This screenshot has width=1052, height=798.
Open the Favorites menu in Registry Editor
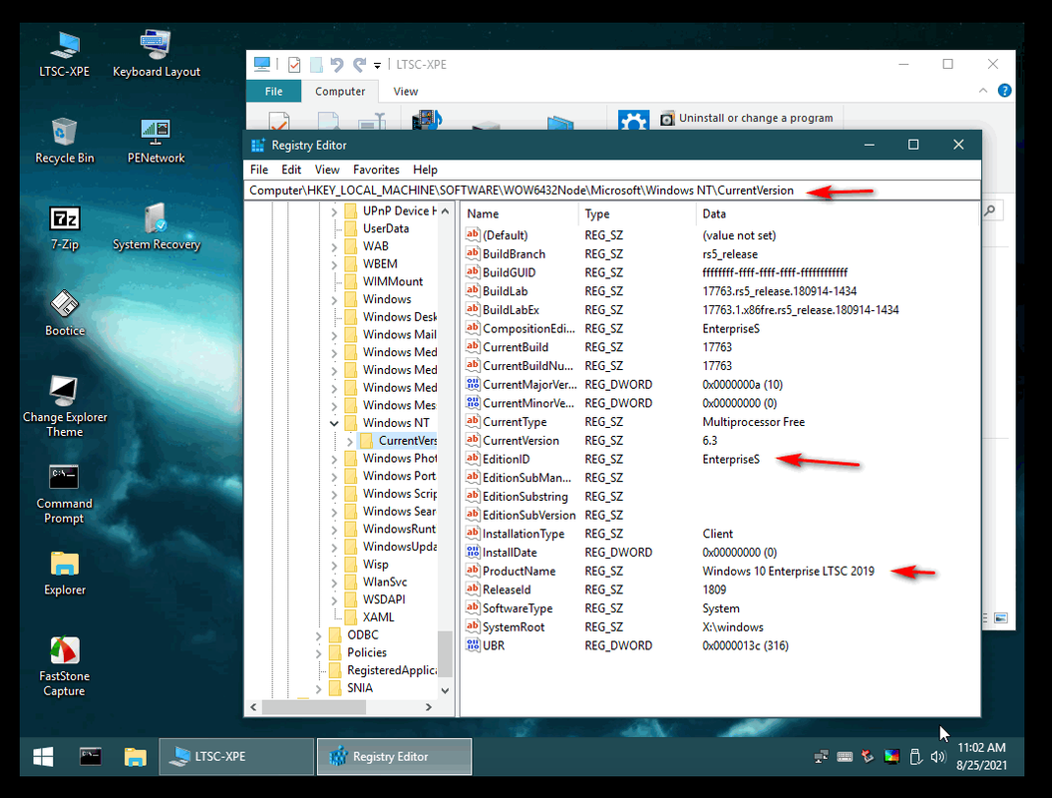pos(376,170)
